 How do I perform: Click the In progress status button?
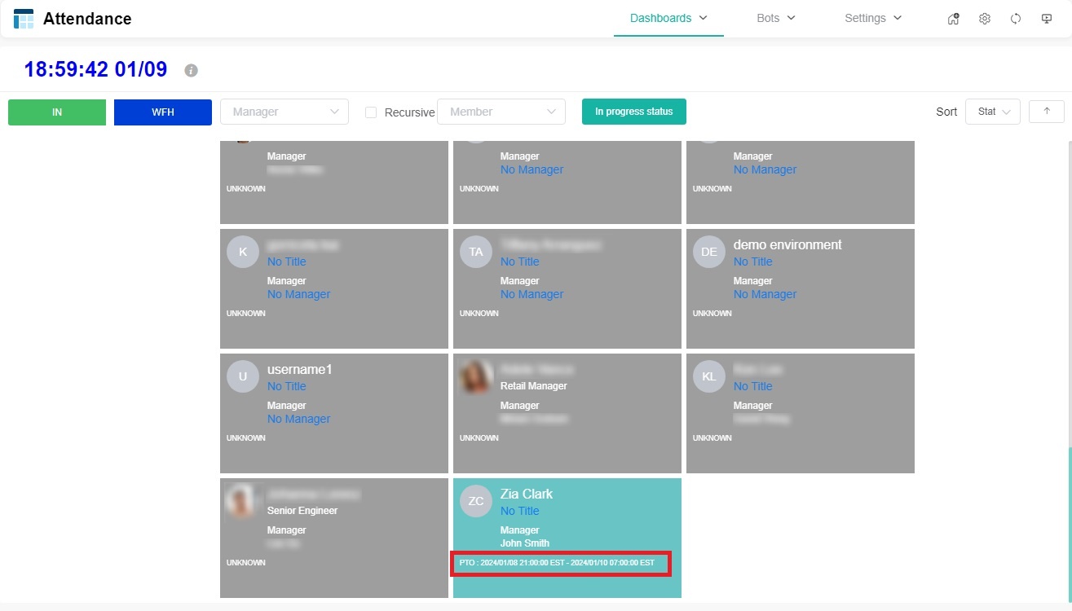[x=633, y=112]
